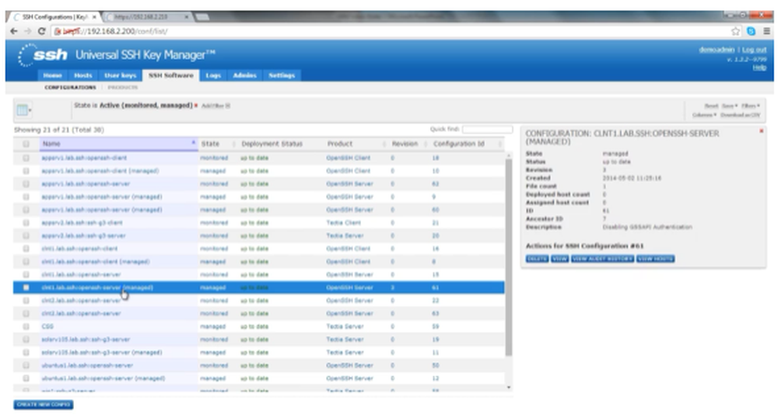Image resolution: width=778 pixels, height=418 pixels.
Task: Tick the checkbox for the CSG row
Action: coord(26,326)
